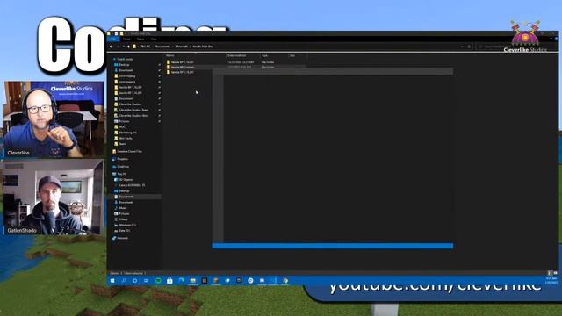Click the Cortana circle on taskbar
This screenshot has width=562, height=316.
(135, 281)
